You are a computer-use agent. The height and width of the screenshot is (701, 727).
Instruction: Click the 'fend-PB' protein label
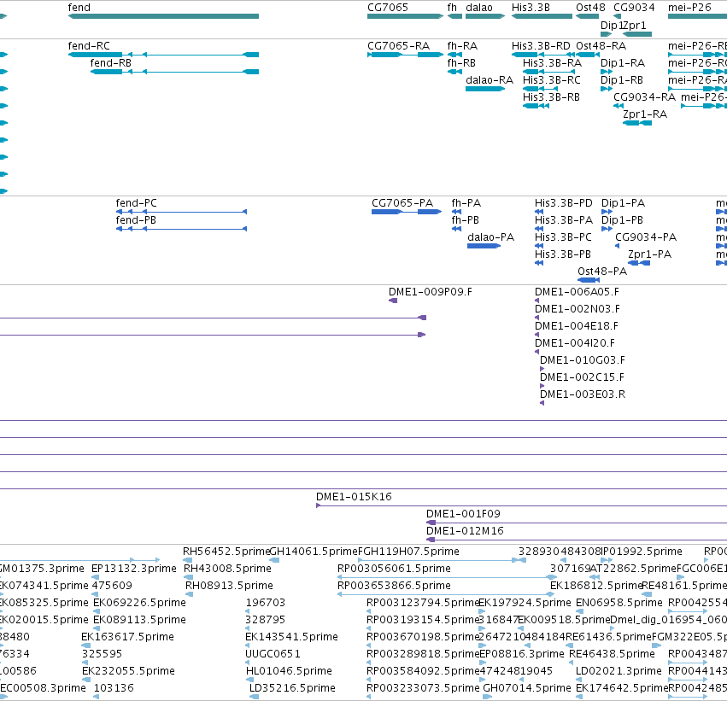click(x=136, y=220)
